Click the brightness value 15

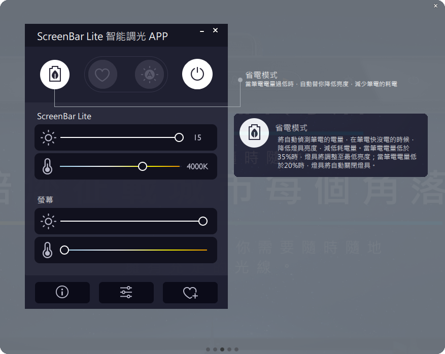coord(197,138)
